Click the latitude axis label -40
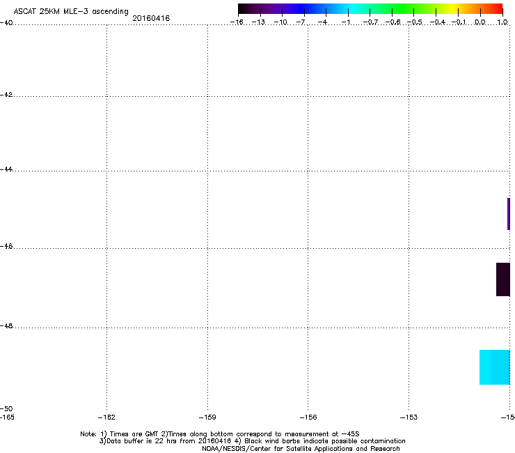The height and width of the screenshot is (453, 515). click(6, 23)
